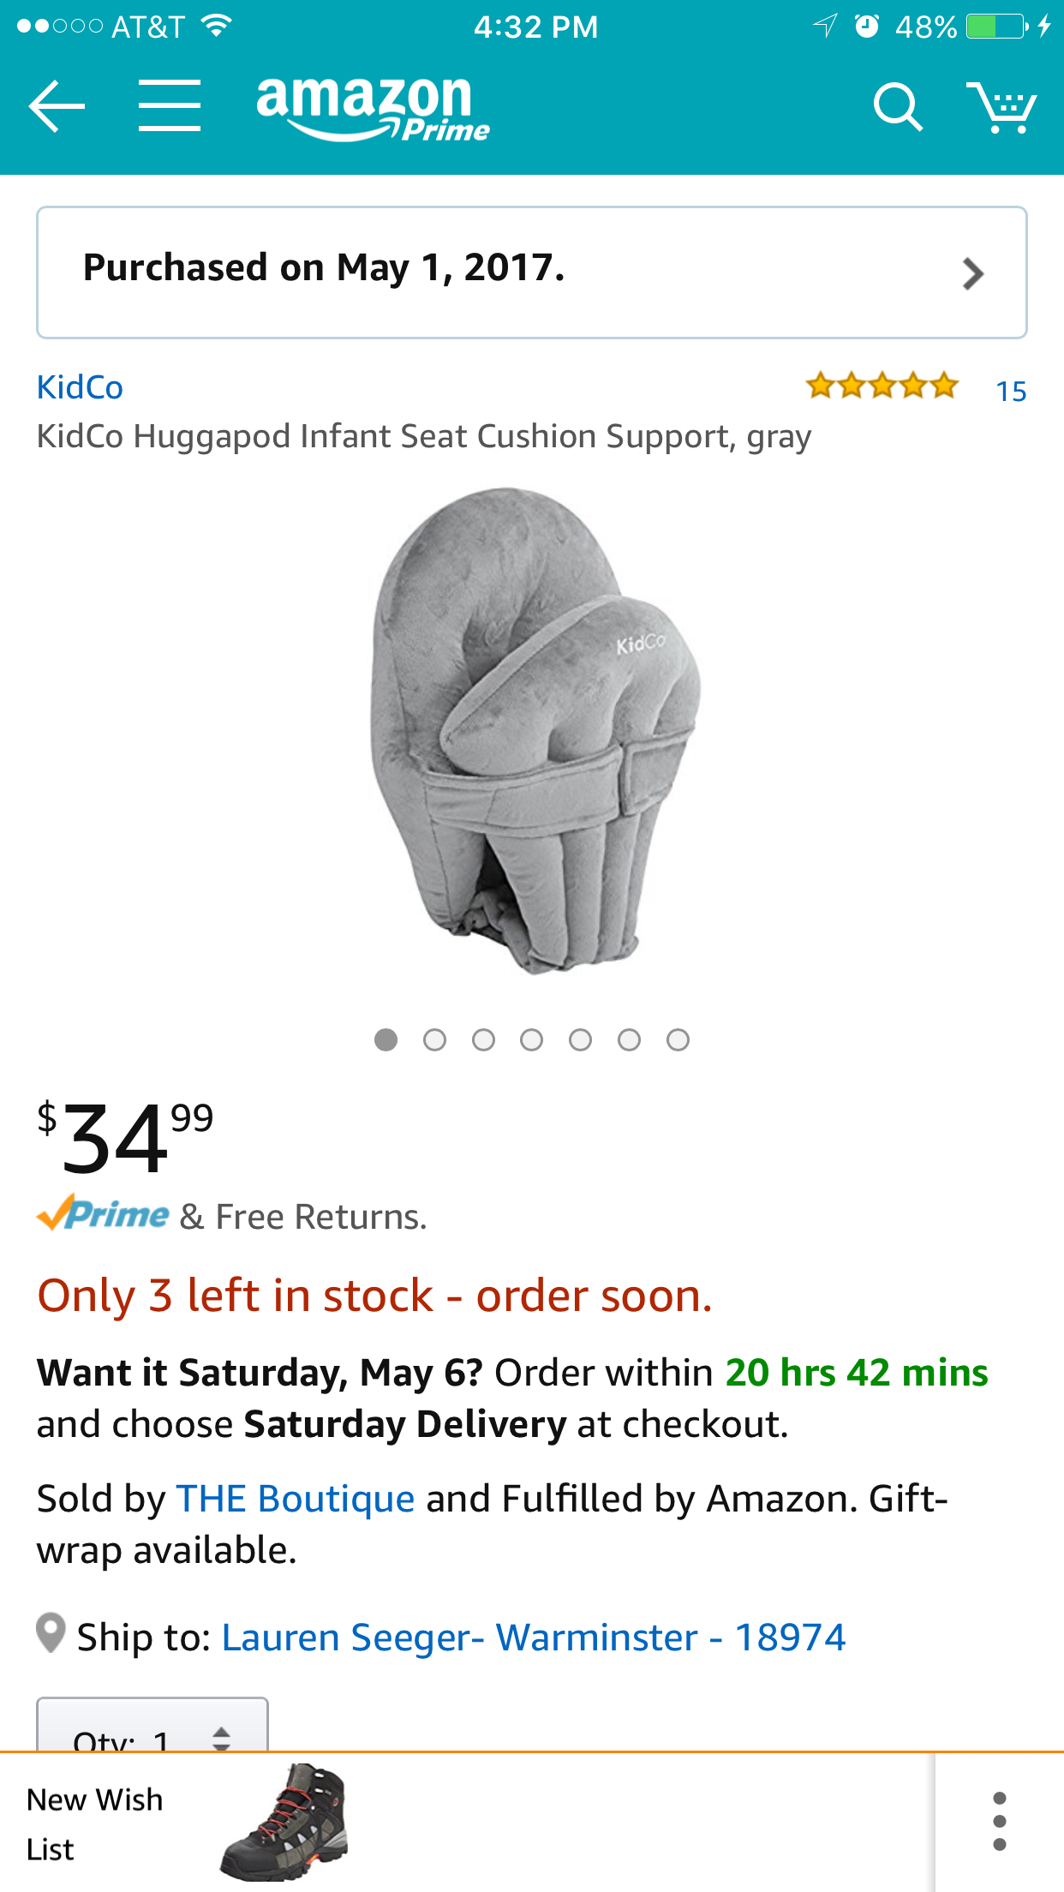Tap the search magnifier icon

897,107
